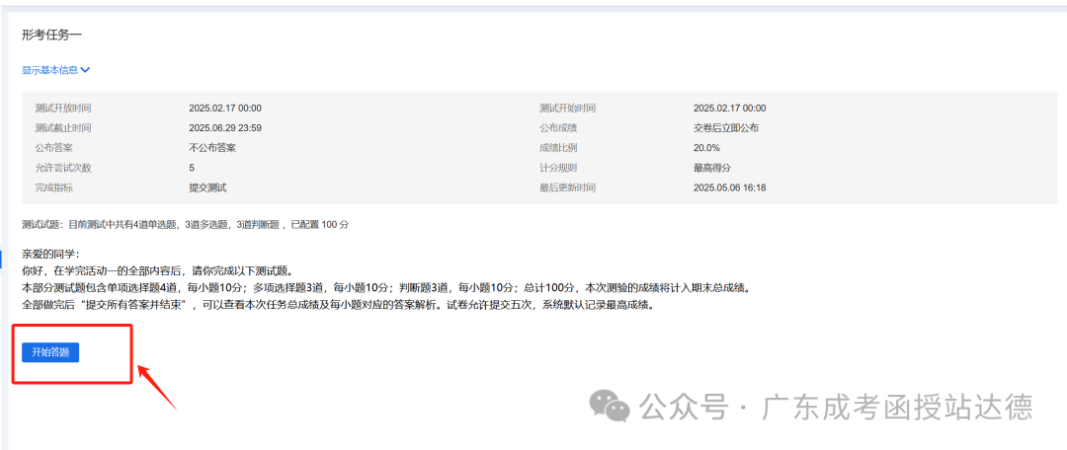Select the 形考任务一 page title
Image resolution: width=1067 pixels, height=450 pixels.
tap(51, 35)
